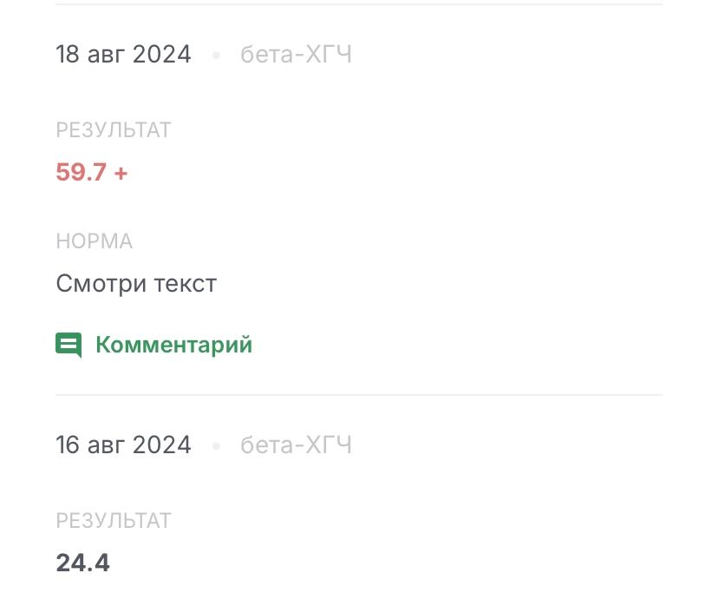718x606 pixels.
Task: Expand the 16 авг 2024 result entry
Action: coord(124,445)
